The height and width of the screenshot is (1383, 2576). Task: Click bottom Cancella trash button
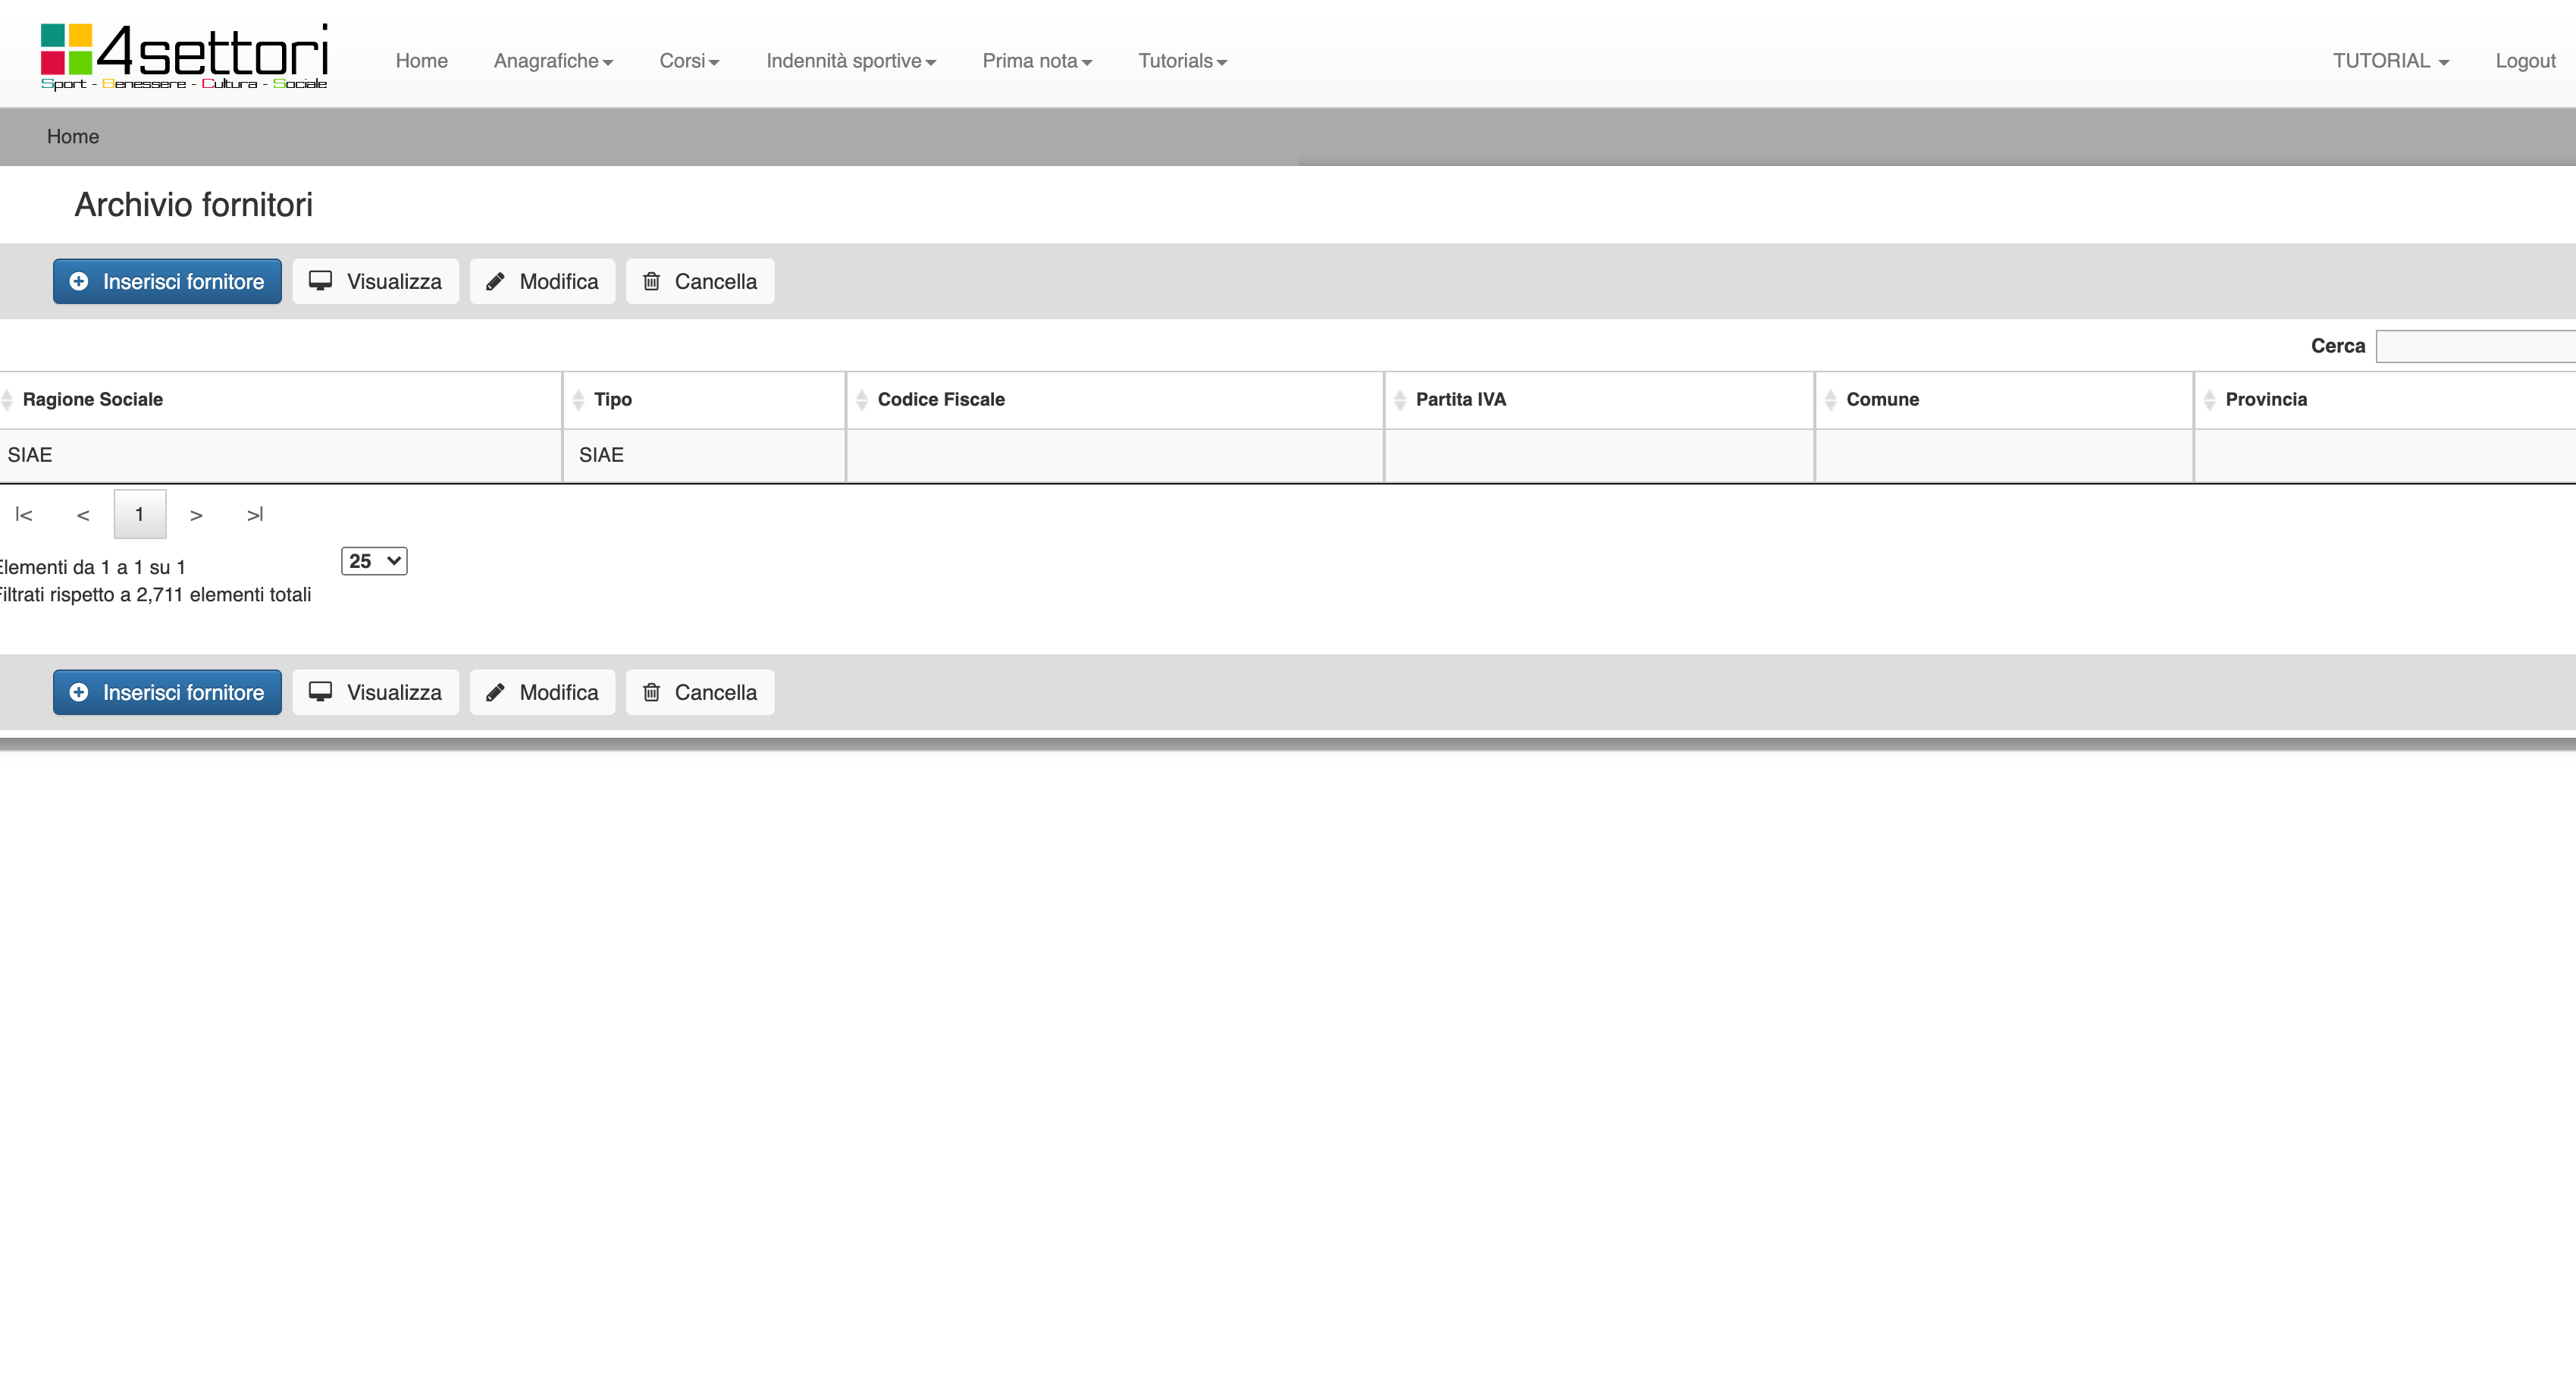tap(699, 692)
